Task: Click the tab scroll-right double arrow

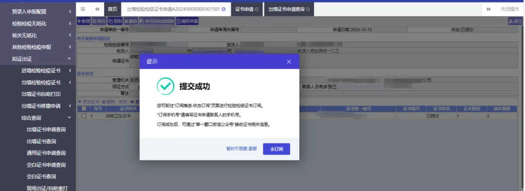Action: coord(489,9)
